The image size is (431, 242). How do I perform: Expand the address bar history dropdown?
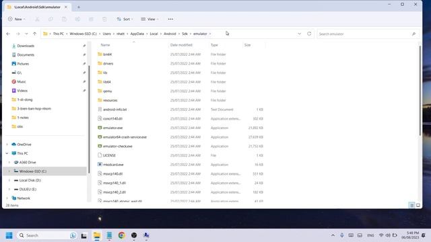click(x=299, y=34)
